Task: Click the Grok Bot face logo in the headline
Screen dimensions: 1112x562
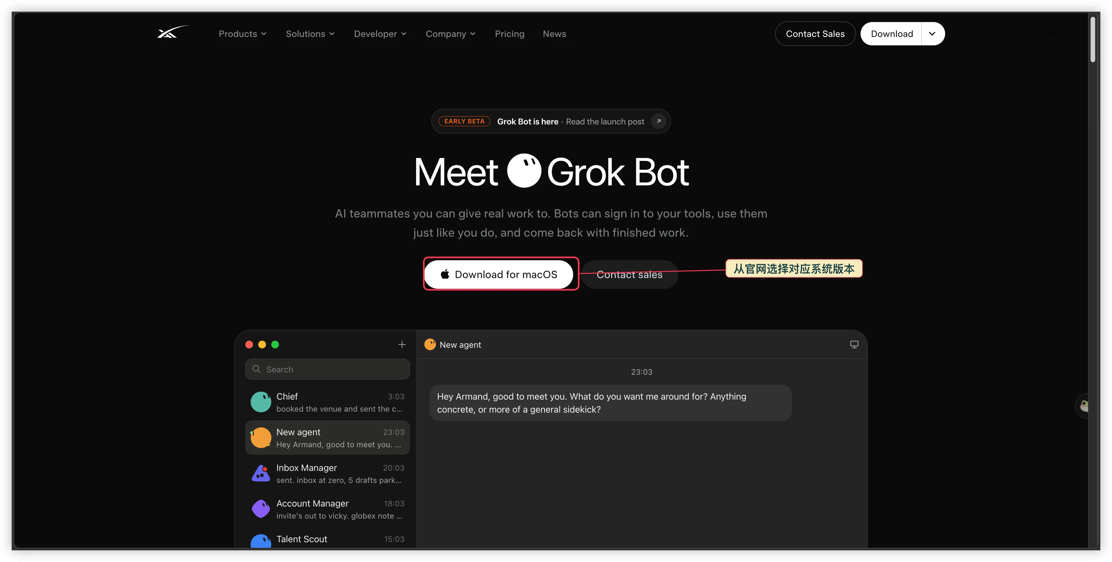Action: pyautogui.click(x=524, y=171)
